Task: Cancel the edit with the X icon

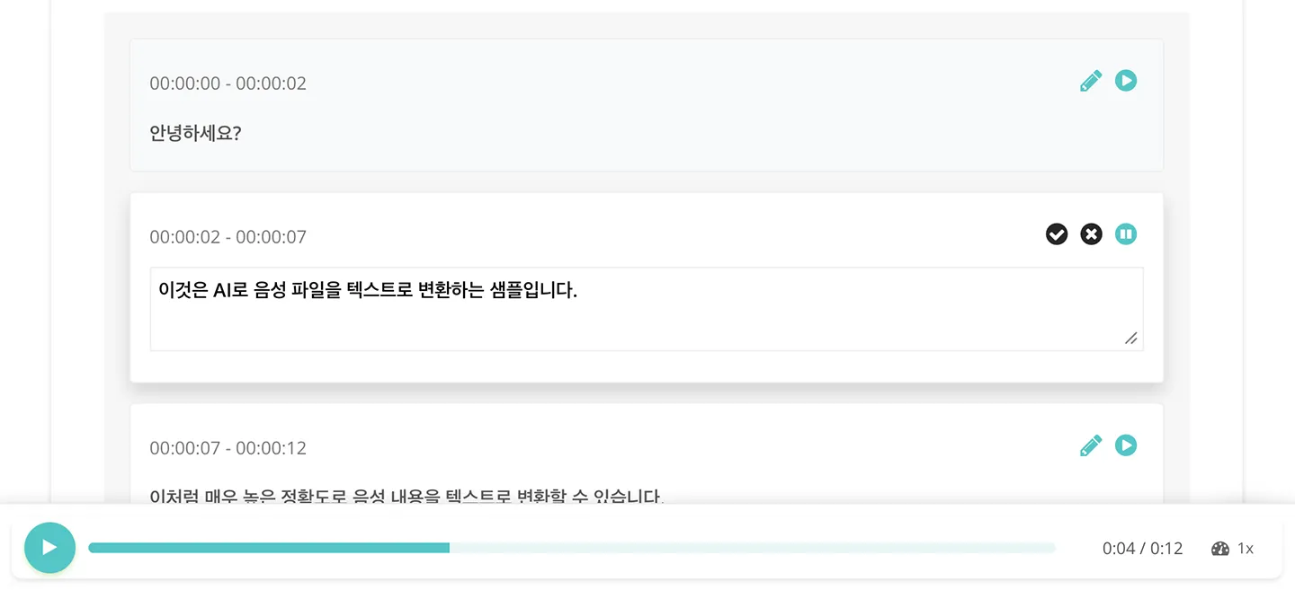Action: click(x=1091, y=234)
